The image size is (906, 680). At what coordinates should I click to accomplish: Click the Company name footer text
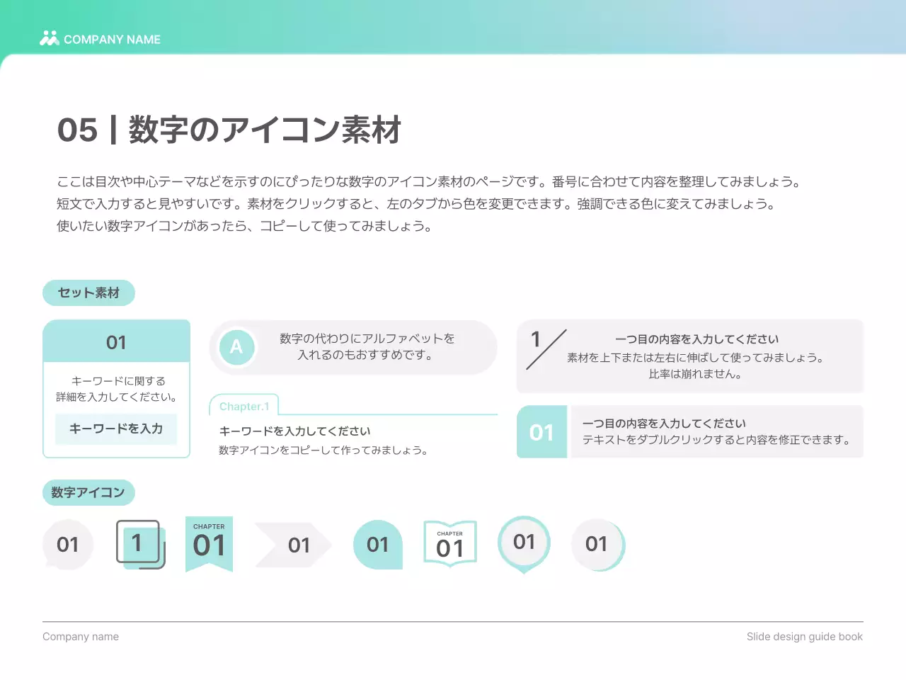pyautogui.click(x=81, y=637)
